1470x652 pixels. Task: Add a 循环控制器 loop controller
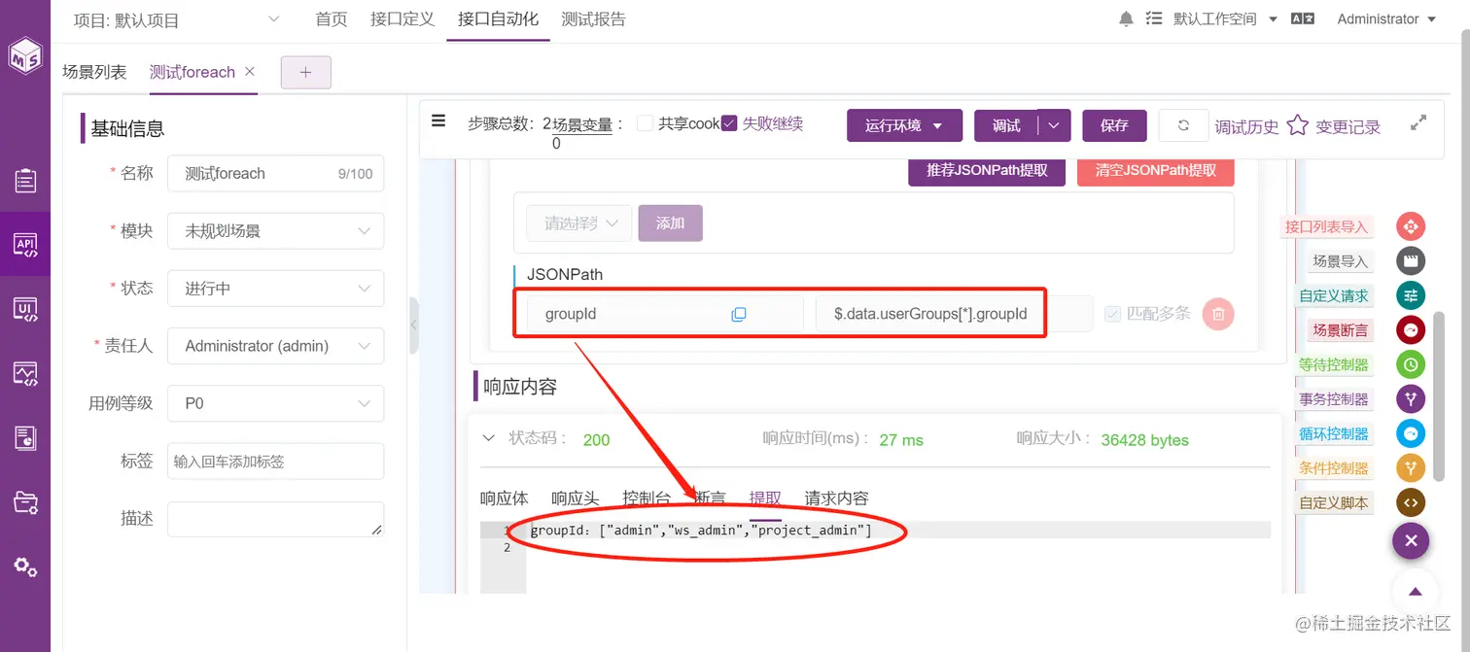(1411, 433)
